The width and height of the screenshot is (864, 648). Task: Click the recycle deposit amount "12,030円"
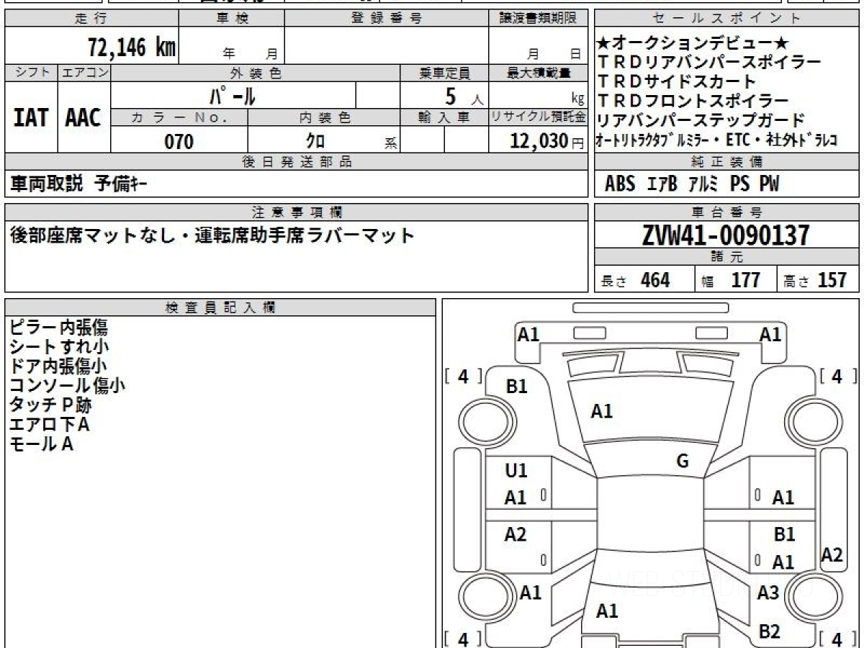pos(546,142)
